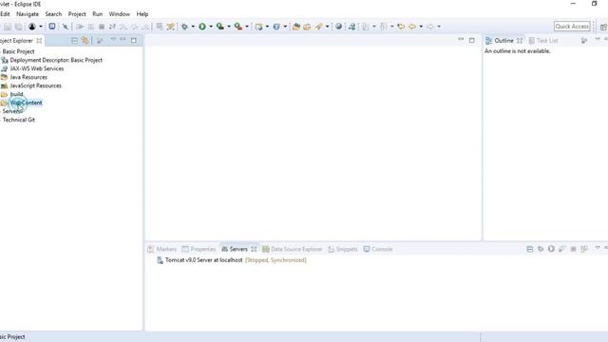This screenshot has height=342, width=608.
Task: Maximize the editor area
Action: pyautogui.click(x=472, y=40)
